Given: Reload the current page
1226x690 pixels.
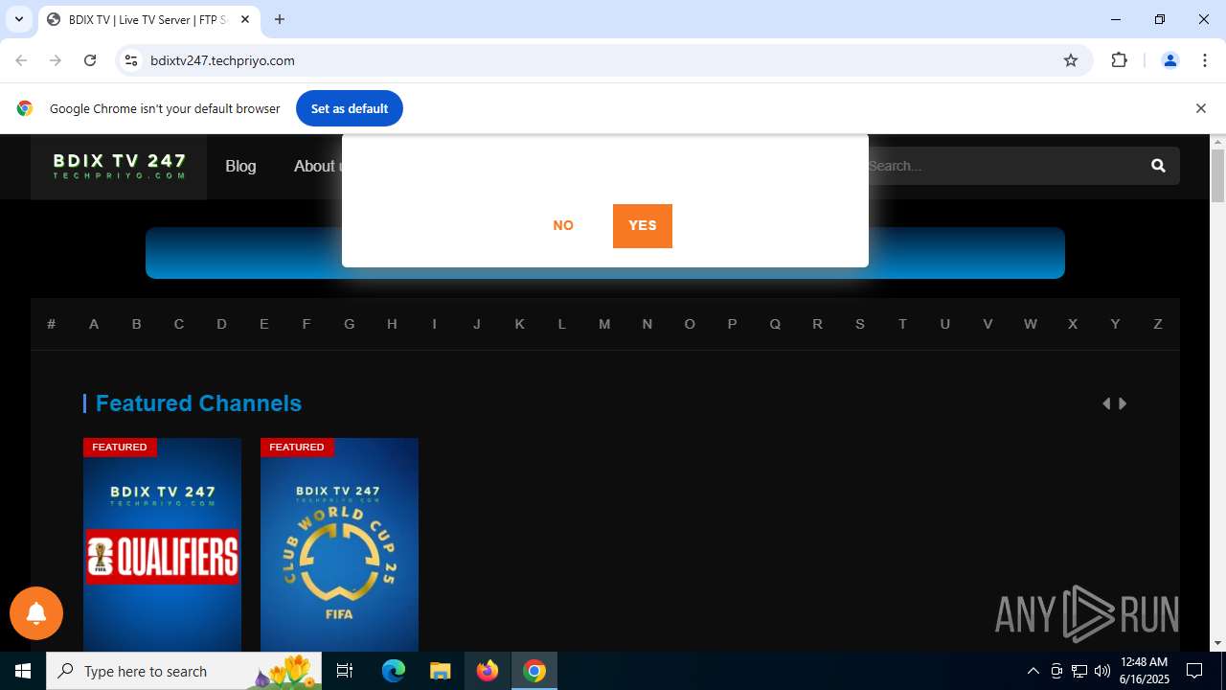Looking at the screenshot, I should [90, 60].
